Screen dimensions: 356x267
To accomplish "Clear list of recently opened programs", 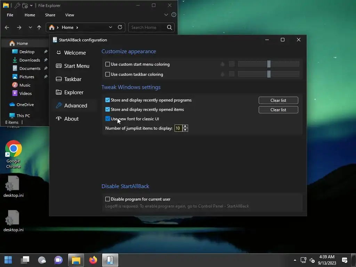I will [278, 100].
